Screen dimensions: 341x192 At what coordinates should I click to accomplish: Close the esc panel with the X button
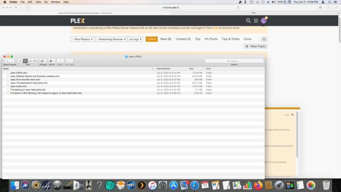click(292, 114)
